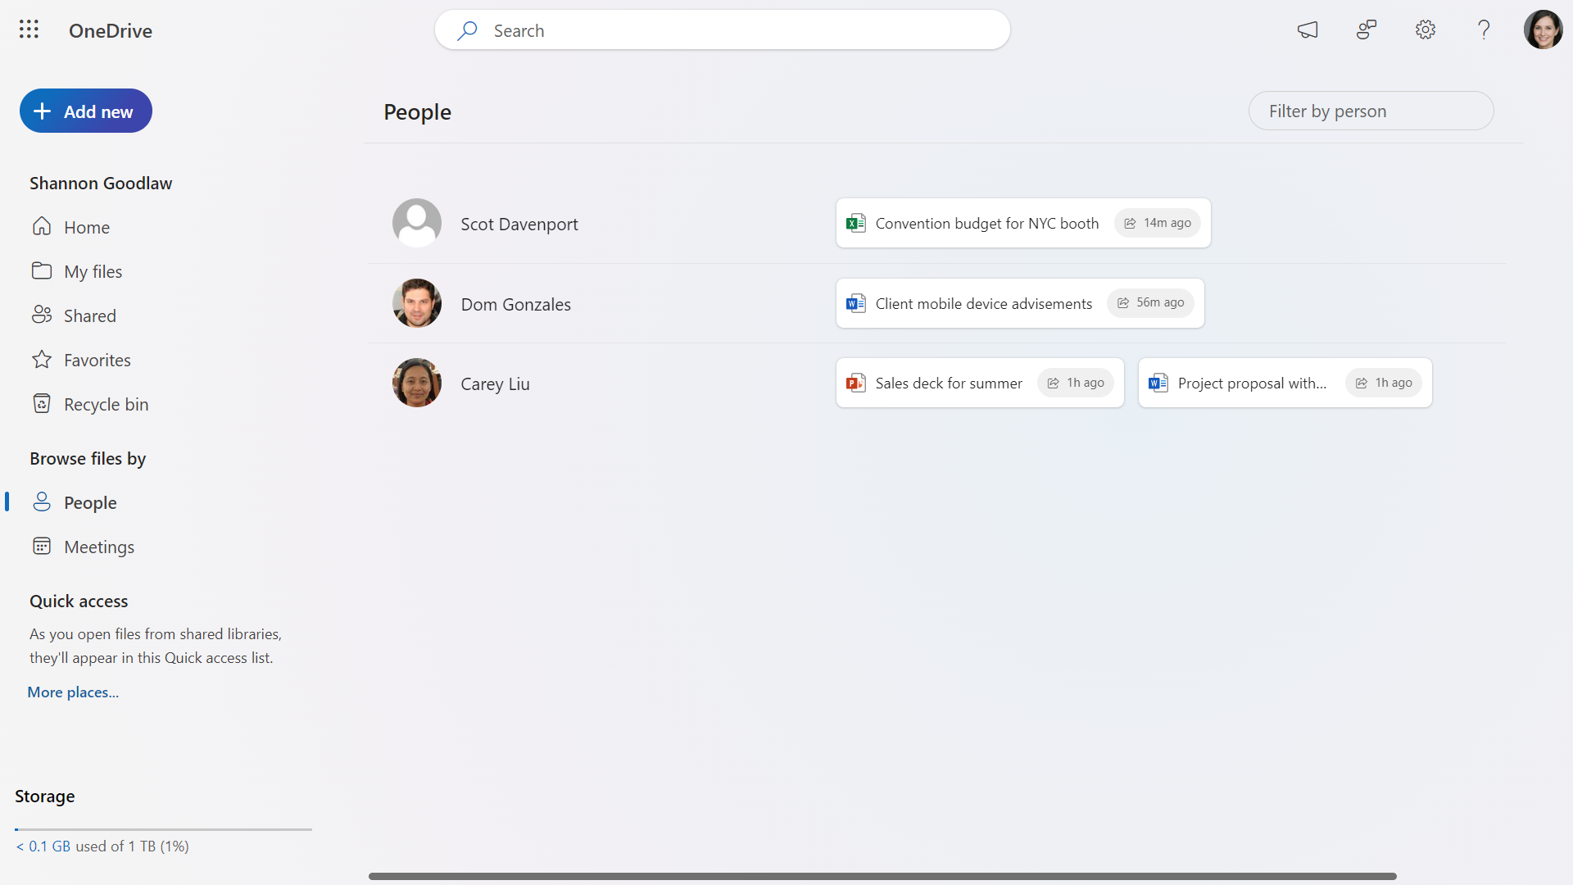Open Convention budget via its Excel icon
Viewport: 1573px width, 885px height.
pyautogui.click(x=855, y=222)
